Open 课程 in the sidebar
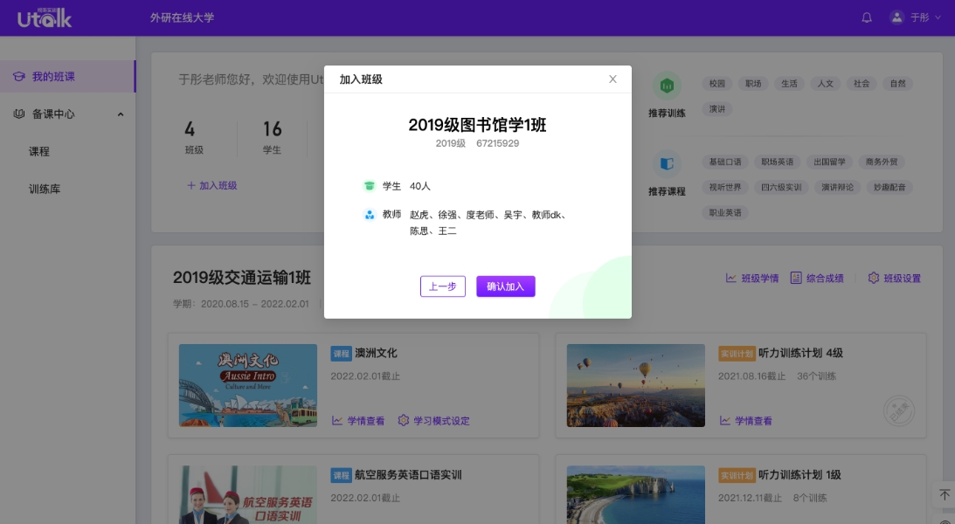Viewport: 955px width, 524px height. 39,152
